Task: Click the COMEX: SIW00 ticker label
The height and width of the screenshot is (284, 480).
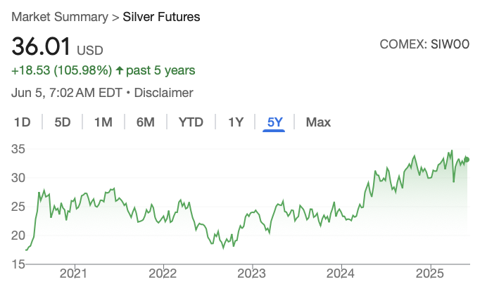Action: tap(424, 45)
